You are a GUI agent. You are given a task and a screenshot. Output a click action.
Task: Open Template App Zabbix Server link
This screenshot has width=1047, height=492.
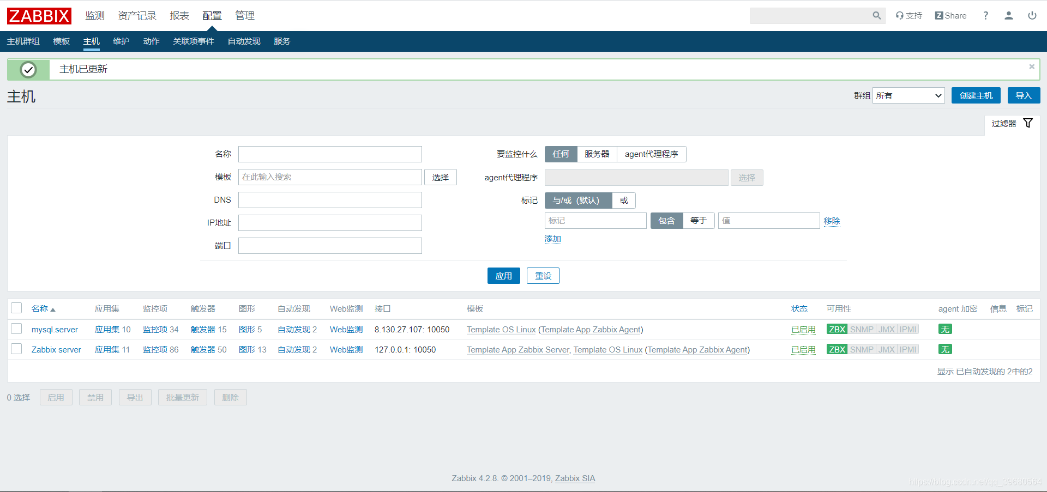point(518,349)
